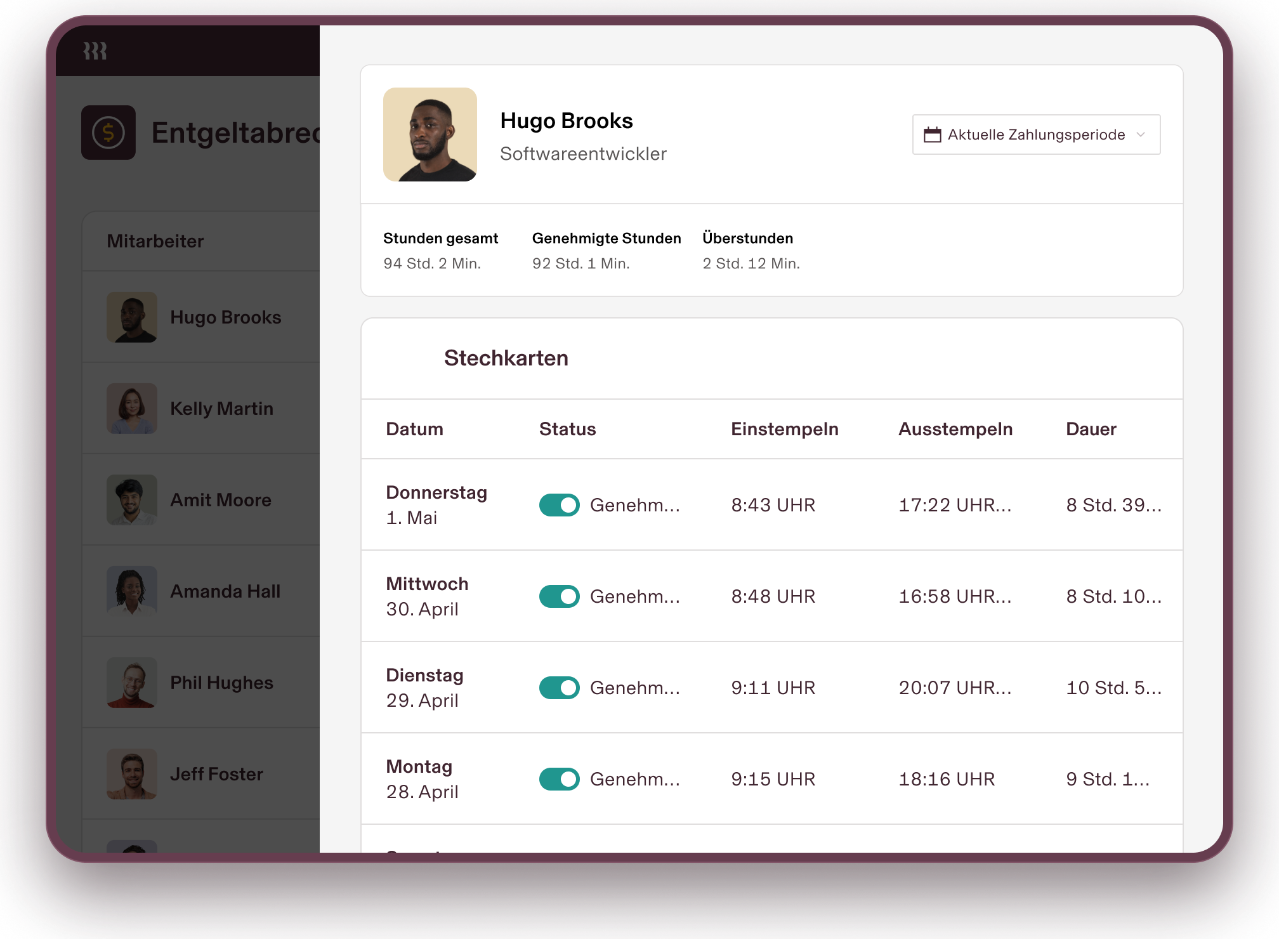
Task: Click the app logo in the top bar
Action: click(95, 51)
